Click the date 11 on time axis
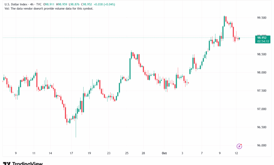 click(34, 153)
